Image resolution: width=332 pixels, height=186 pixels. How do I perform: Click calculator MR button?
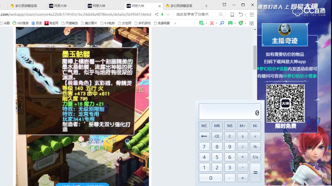tap(217, 126)
